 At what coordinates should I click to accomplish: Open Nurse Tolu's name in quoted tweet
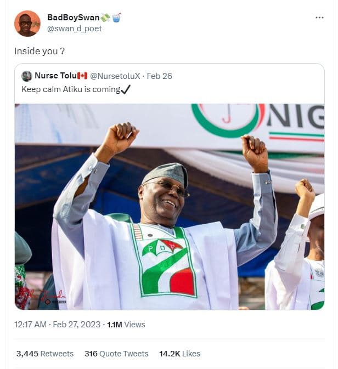pos(55,76)
